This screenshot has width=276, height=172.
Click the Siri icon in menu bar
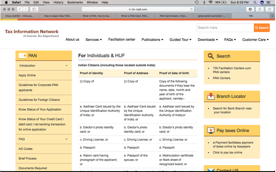tap(262, 2)
